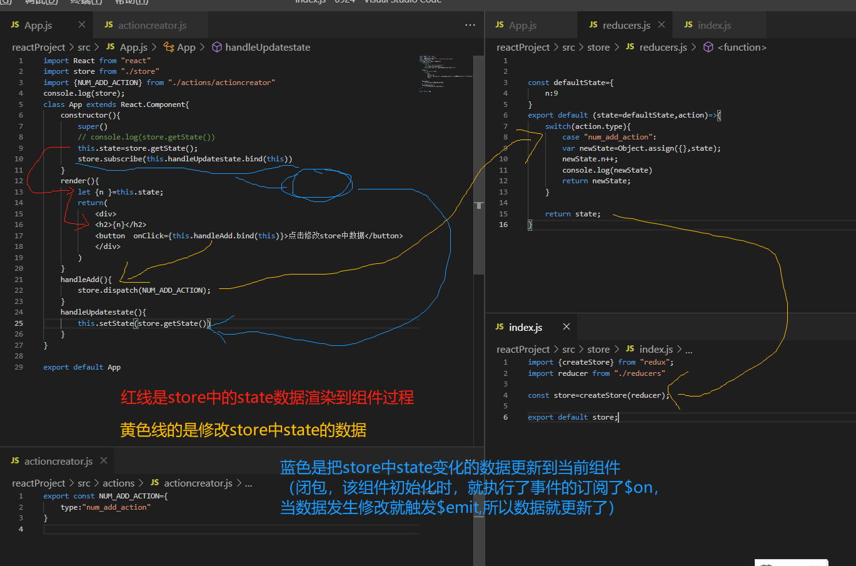856x566 pixels.
Task: Click cube icon before <function> breadcrumb
Action: pos(708,47)
